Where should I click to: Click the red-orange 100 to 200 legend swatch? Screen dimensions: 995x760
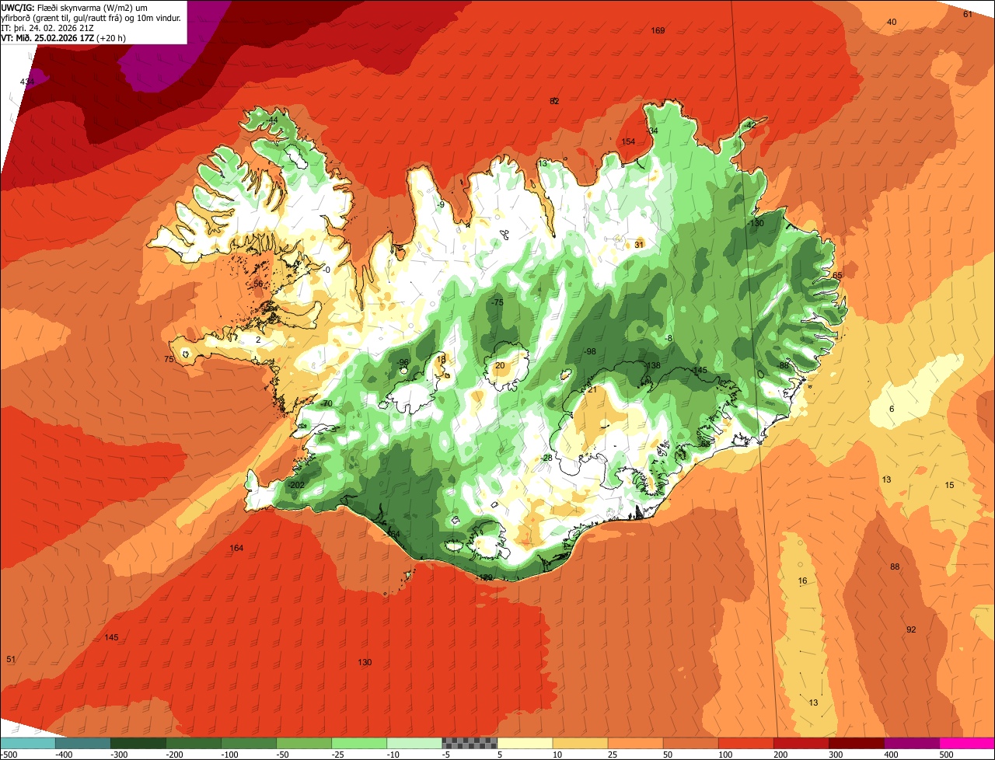[x=745, y=743]
